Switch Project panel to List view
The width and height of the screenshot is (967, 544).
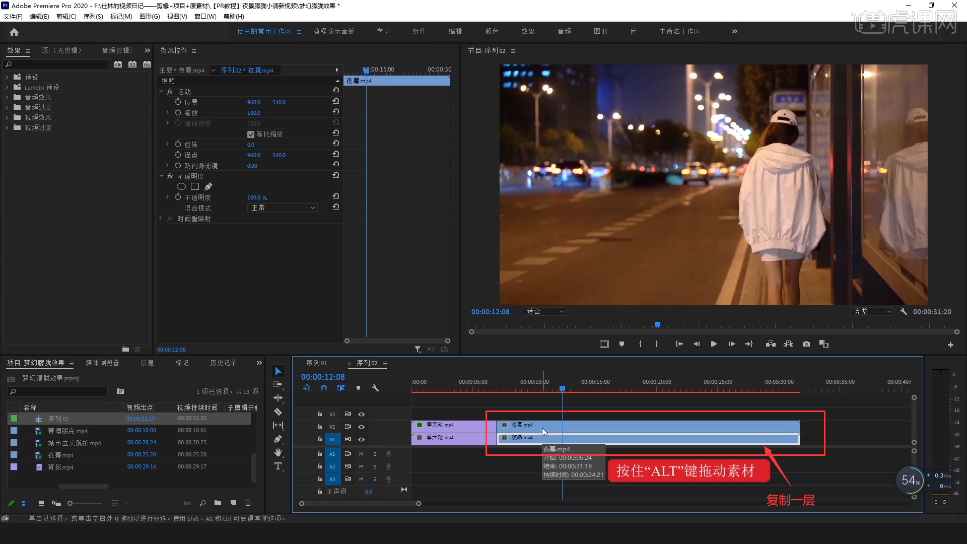(26, 503)
